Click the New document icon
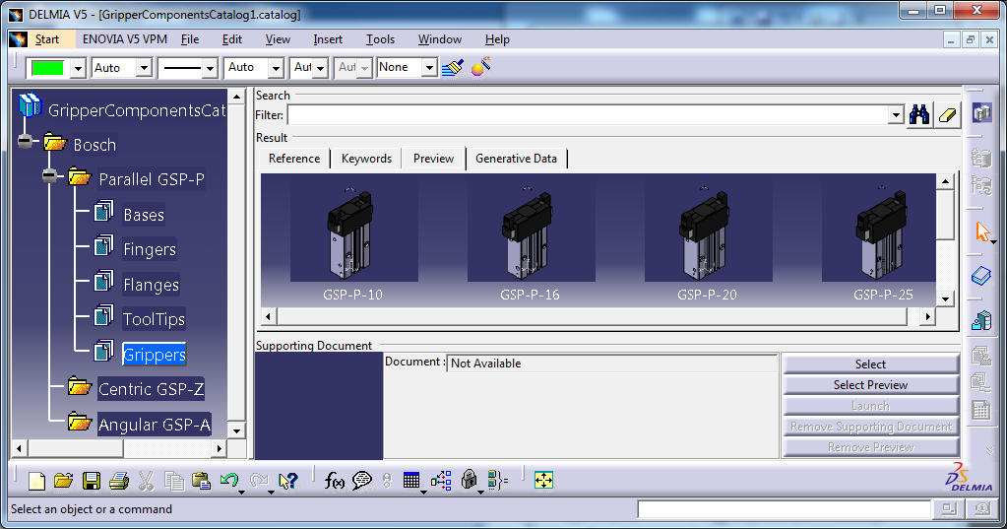The image size is (1007, 529). pyautogui.click(x=36, y=480)
